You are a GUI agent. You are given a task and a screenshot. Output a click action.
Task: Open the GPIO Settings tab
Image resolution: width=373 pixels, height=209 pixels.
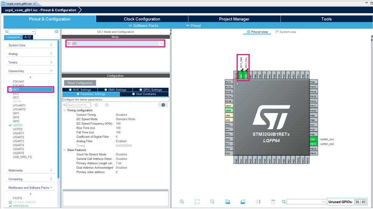coord(151,90)
